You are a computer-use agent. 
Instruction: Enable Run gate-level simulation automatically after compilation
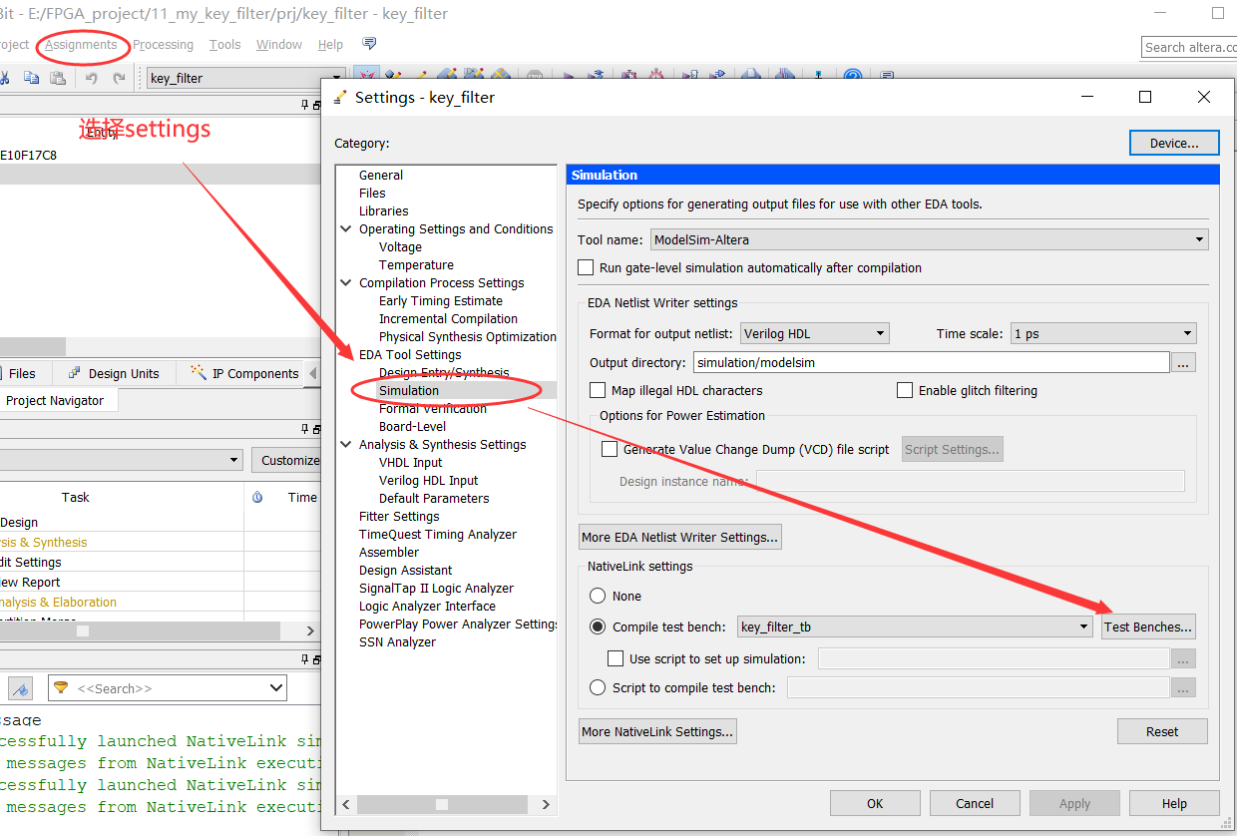click(586, 267)
